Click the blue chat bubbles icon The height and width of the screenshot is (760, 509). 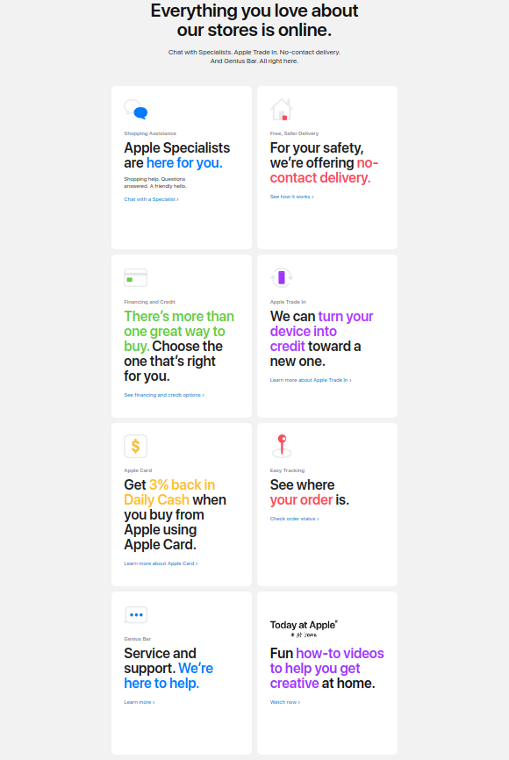click(x=136, y=109)
